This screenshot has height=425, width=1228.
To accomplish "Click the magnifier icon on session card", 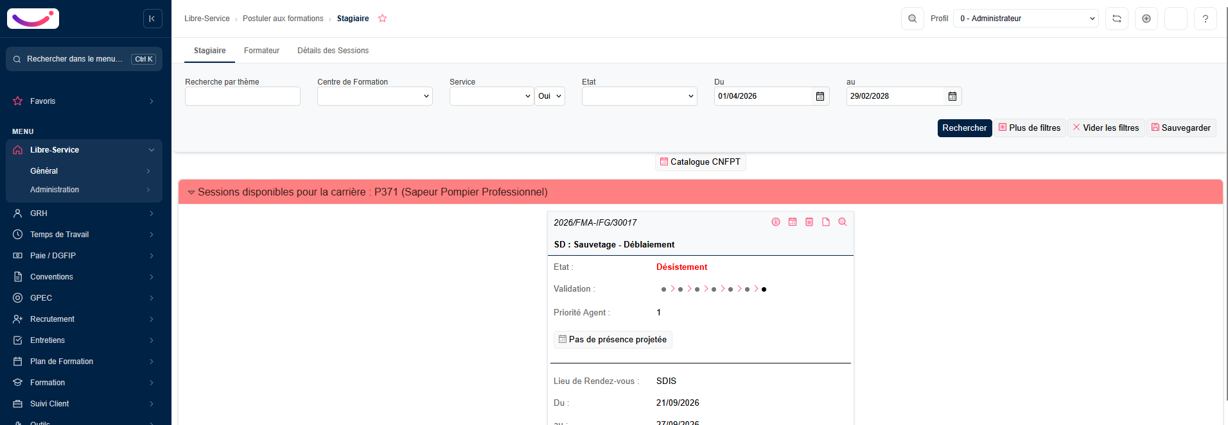I will pos(843,222).
